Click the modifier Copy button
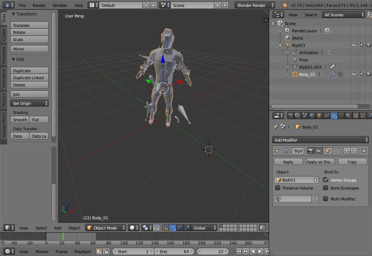The image size is (372, 256). pos(352,162)
